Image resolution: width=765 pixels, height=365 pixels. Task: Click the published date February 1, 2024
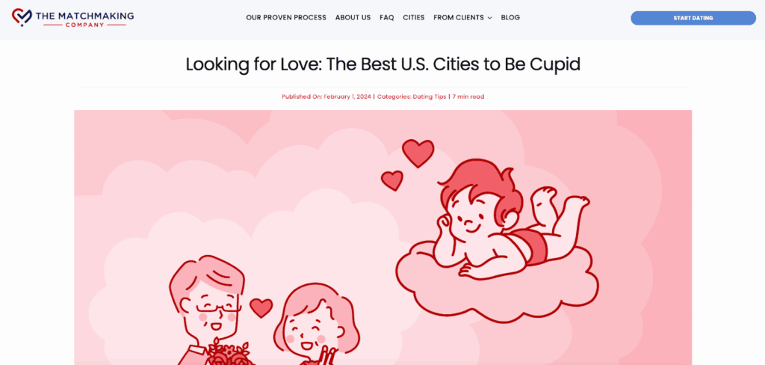[347, 96]
